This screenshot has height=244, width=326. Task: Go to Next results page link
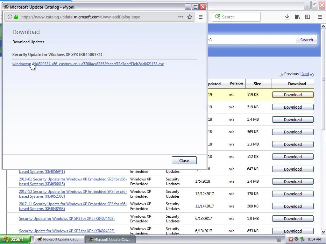coord(305,74)
